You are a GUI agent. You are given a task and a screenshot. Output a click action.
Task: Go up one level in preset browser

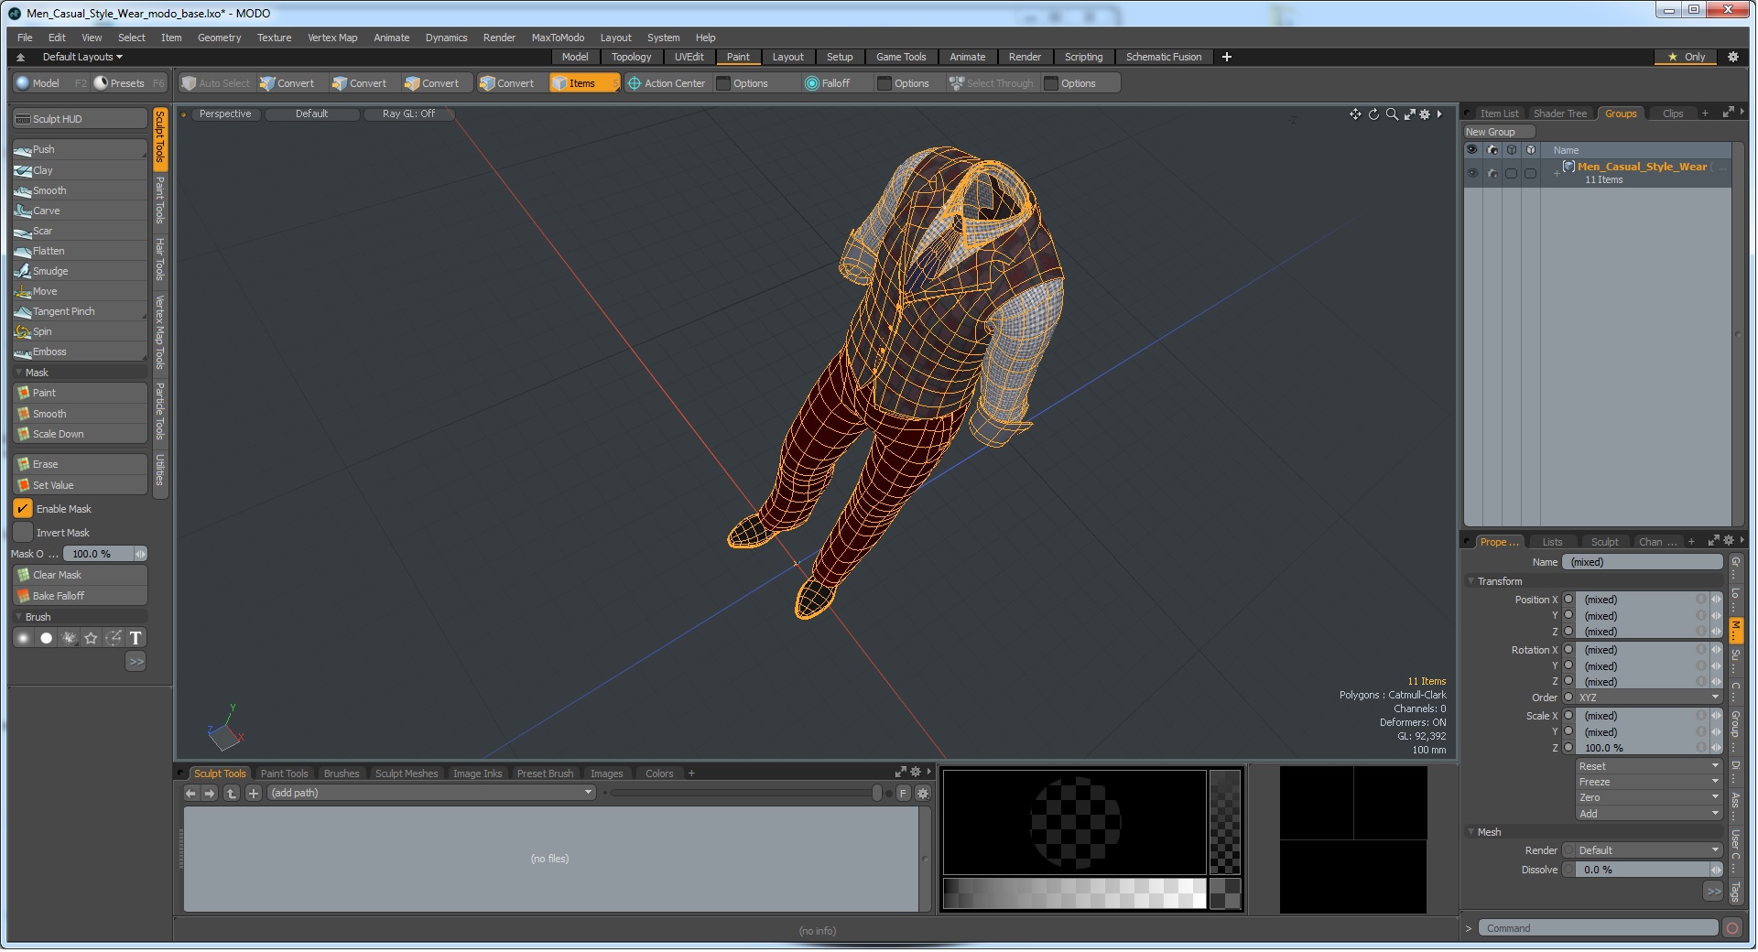click(232, 794)
